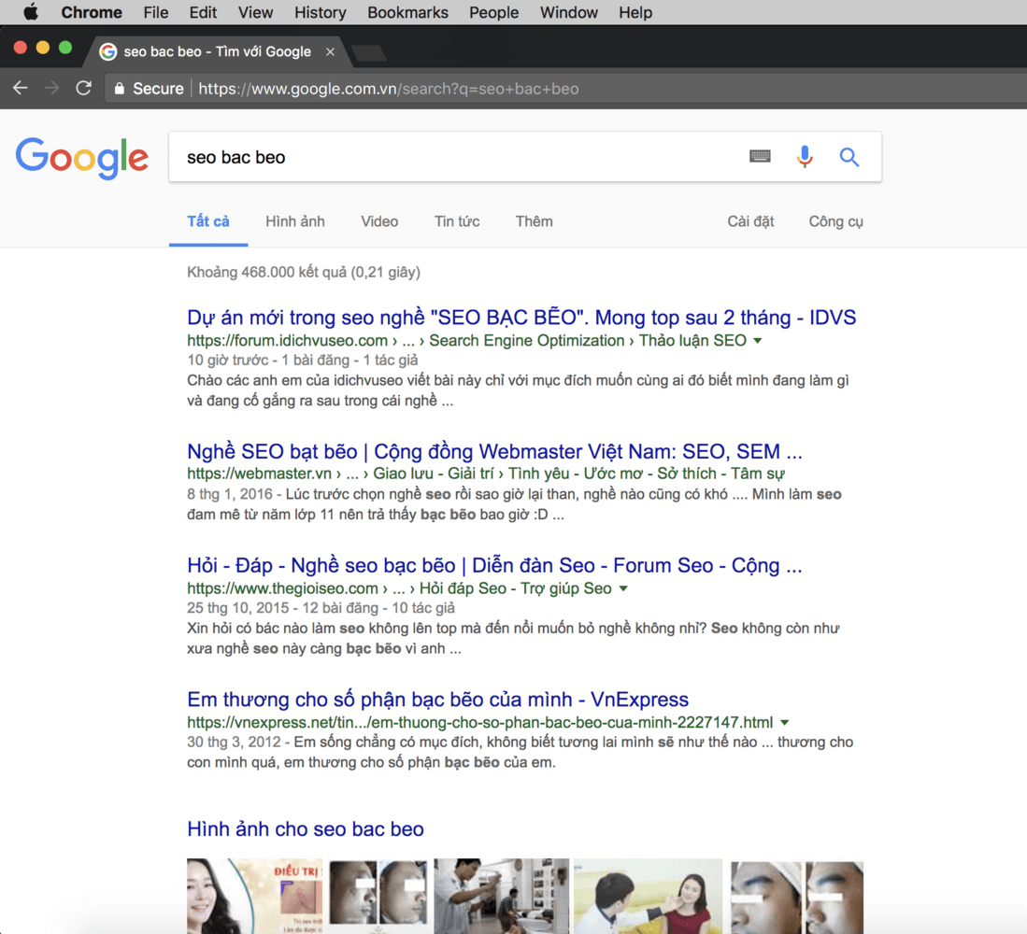Viewport: 1027px width, 934px height.
Task: Click the '25 thg 10, 2015 - 12 bài đăng' line
Action: 321,608
